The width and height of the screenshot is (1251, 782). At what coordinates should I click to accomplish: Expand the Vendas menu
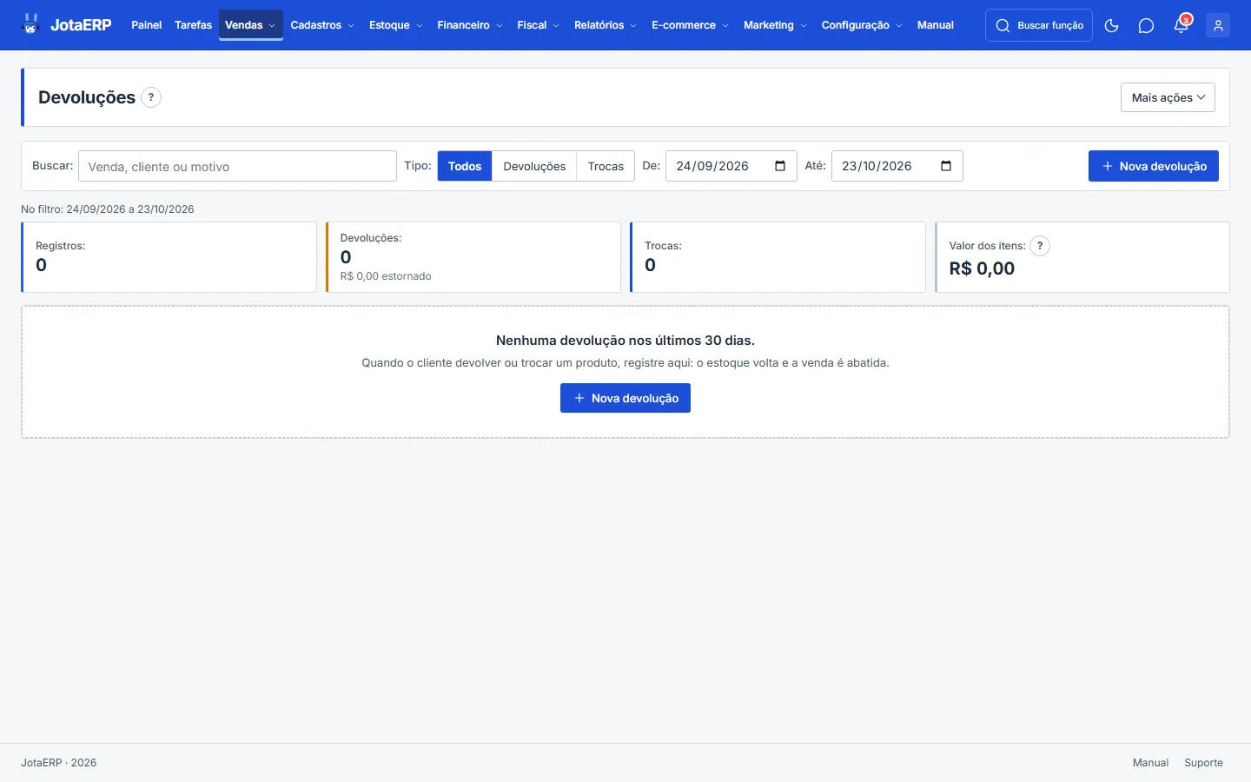(250, 25)
